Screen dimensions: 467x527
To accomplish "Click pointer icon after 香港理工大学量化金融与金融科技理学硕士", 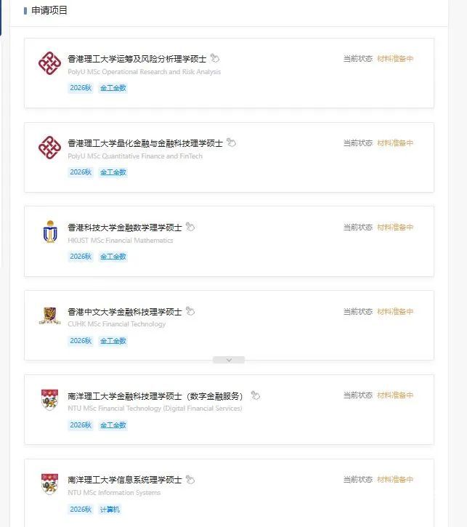I will point(231,142).
